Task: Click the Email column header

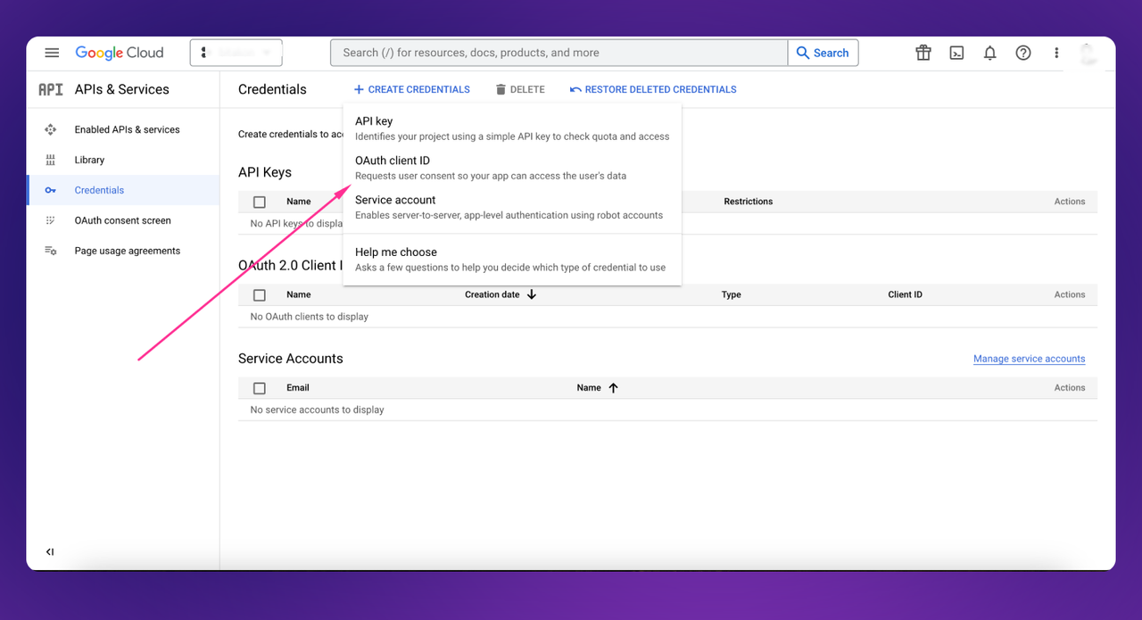Action: click(x=298, y=388)
